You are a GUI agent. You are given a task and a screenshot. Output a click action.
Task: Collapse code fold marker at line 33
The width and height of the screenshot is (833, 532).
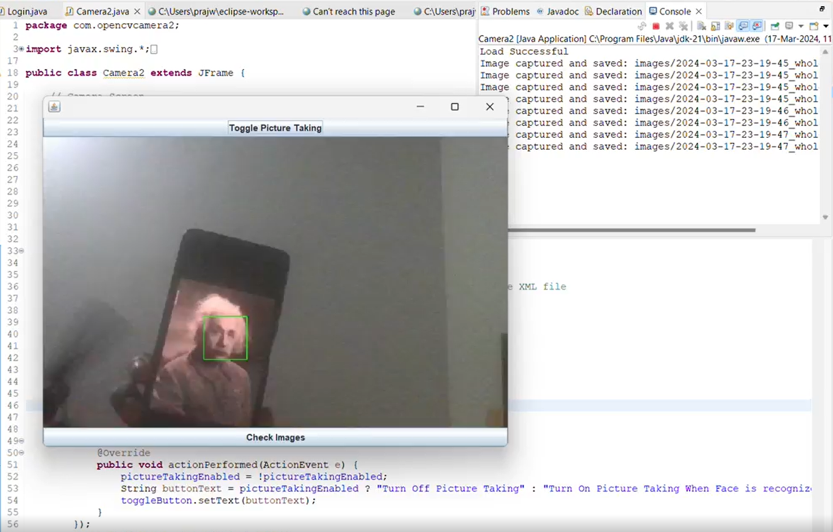pyautogui.click(x=21, y=250)
